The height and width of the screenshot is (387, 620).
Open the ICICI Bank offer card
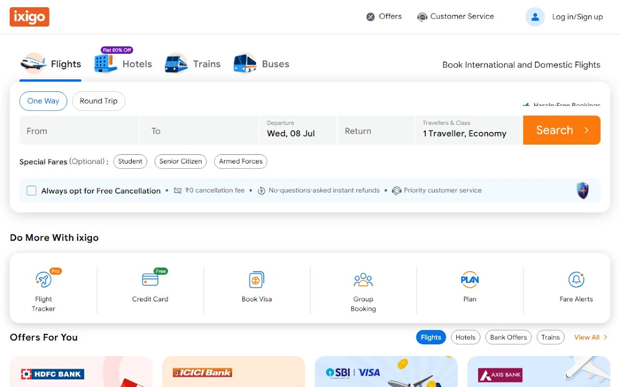[x=234, y=372]
